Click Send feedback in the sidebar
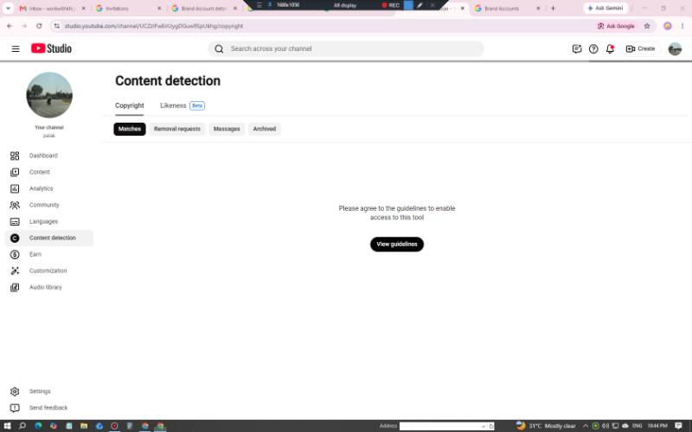 [49, 408]
